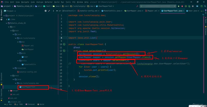207x107 pixels.
Task: Open the Navigate menu
Action: pyautogui.click(x=25, y=2)
